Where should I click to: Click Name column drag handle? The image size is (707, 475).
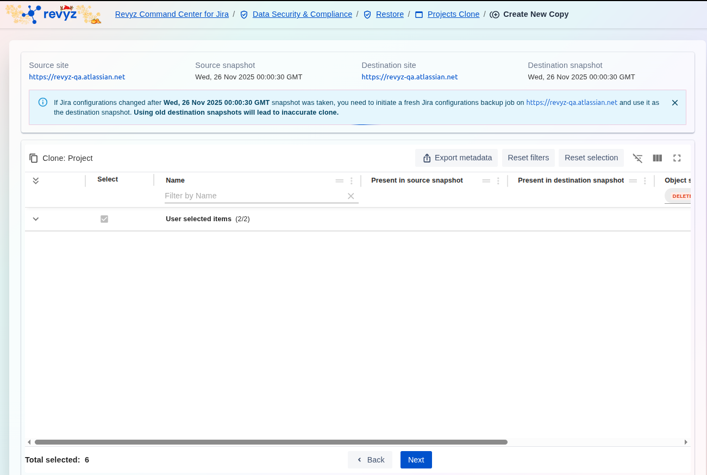point(340,181)
